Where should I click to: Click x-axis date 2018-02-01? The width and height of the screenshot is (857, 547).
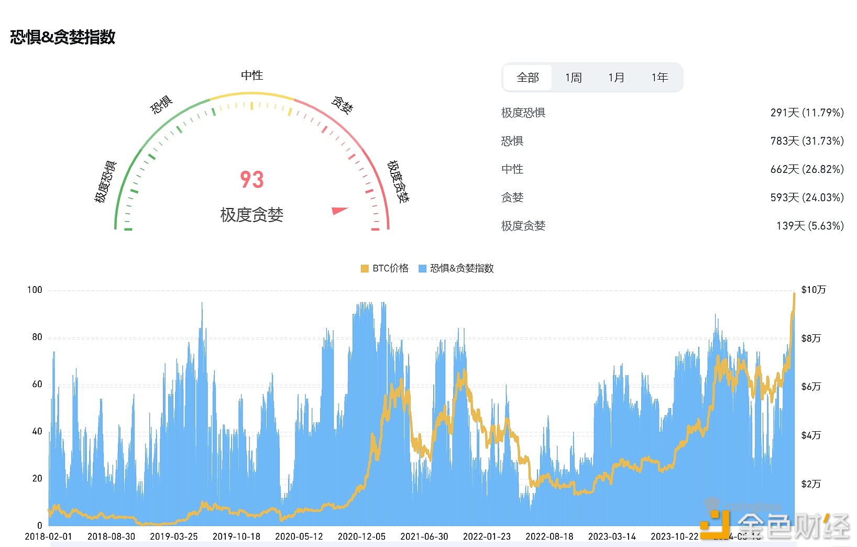click(48, 537)
